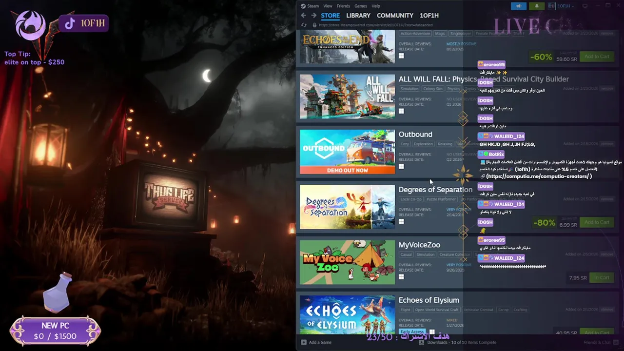Click the Flight tag on Echoes of Elysium
This screenshot has height=351, width=624.
(x=405, y=310)
